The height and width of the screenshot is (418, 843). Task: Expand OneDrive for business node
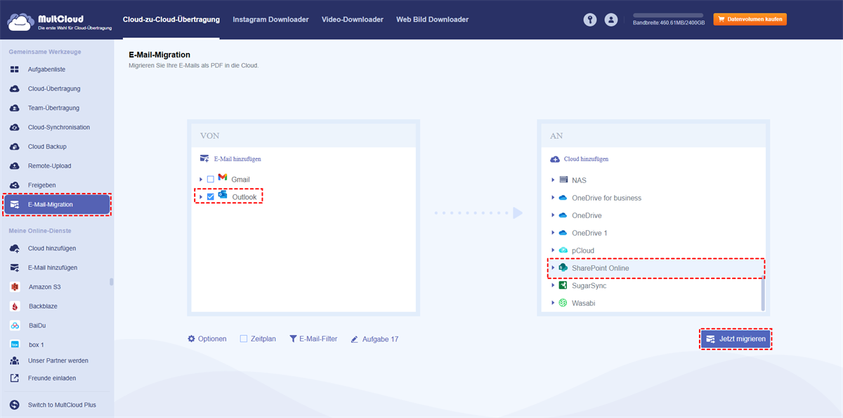[553, 198]
